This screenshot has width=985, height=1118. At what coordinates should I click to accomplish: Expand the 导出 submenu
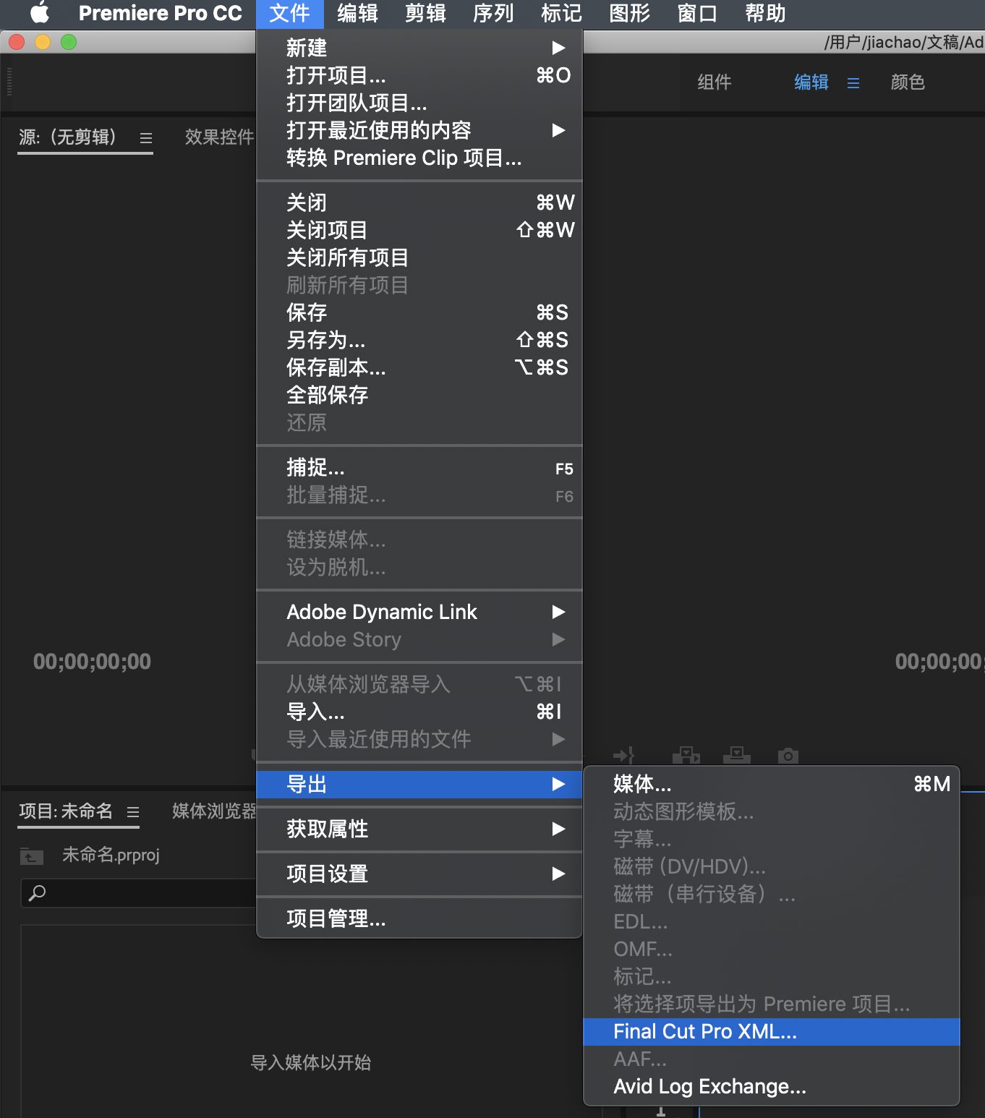[x=419, y=784]
